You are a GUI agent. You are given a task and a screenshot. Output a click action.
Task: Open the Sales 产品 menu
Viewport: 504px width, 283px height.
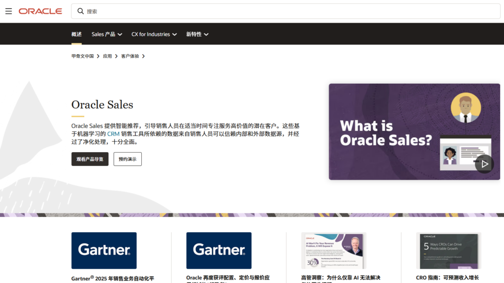coord(107,34)
